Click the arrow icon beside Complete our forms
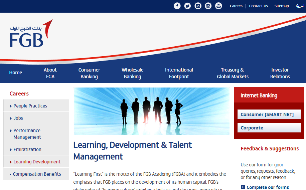Viewport: 306px width, 190px height. [x=243, y=187]
